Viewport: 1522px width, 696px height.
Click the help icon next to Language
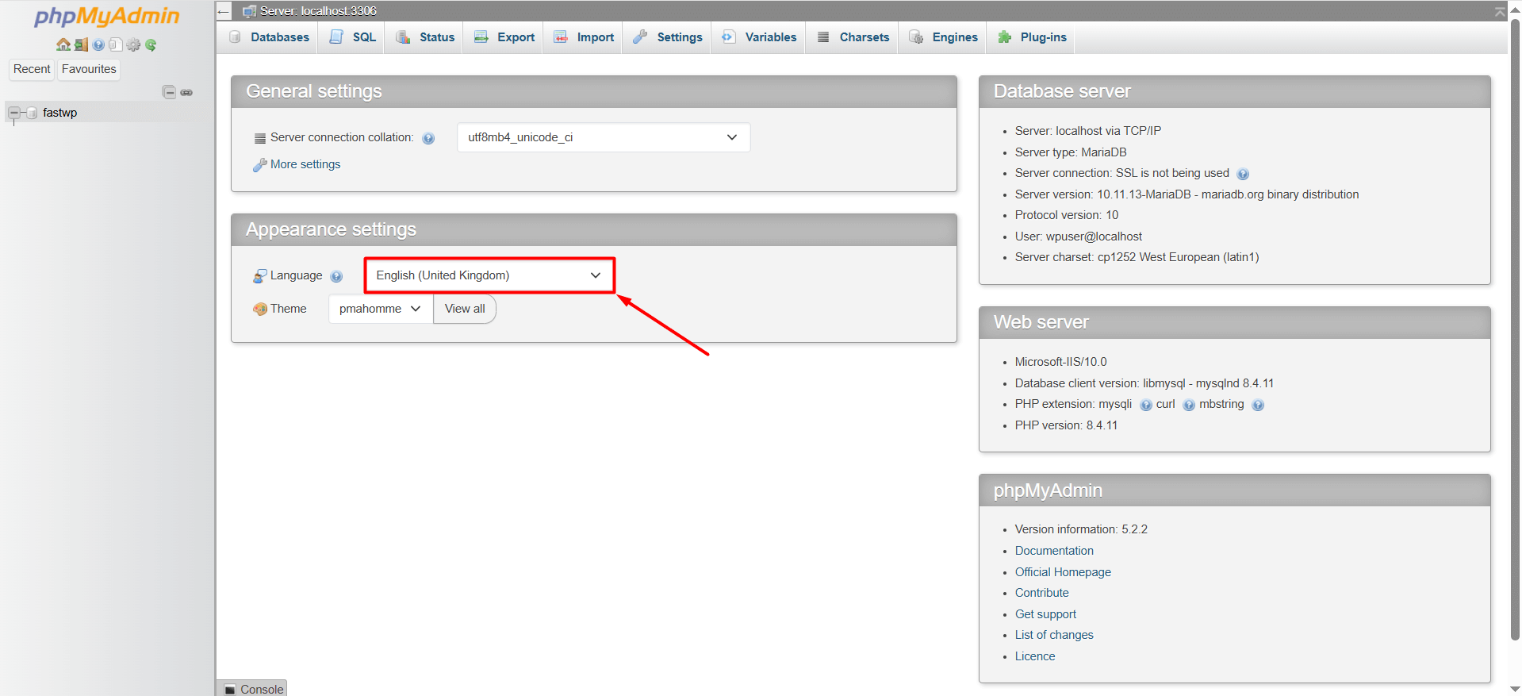(336, 276)
